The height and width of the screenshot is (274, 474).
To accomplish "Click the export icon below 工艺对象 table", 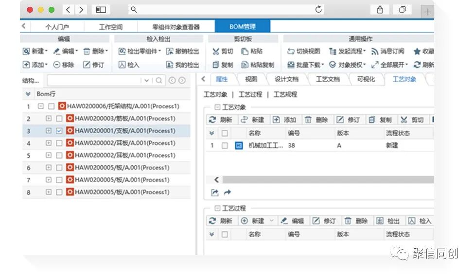I will pos(214,192).
